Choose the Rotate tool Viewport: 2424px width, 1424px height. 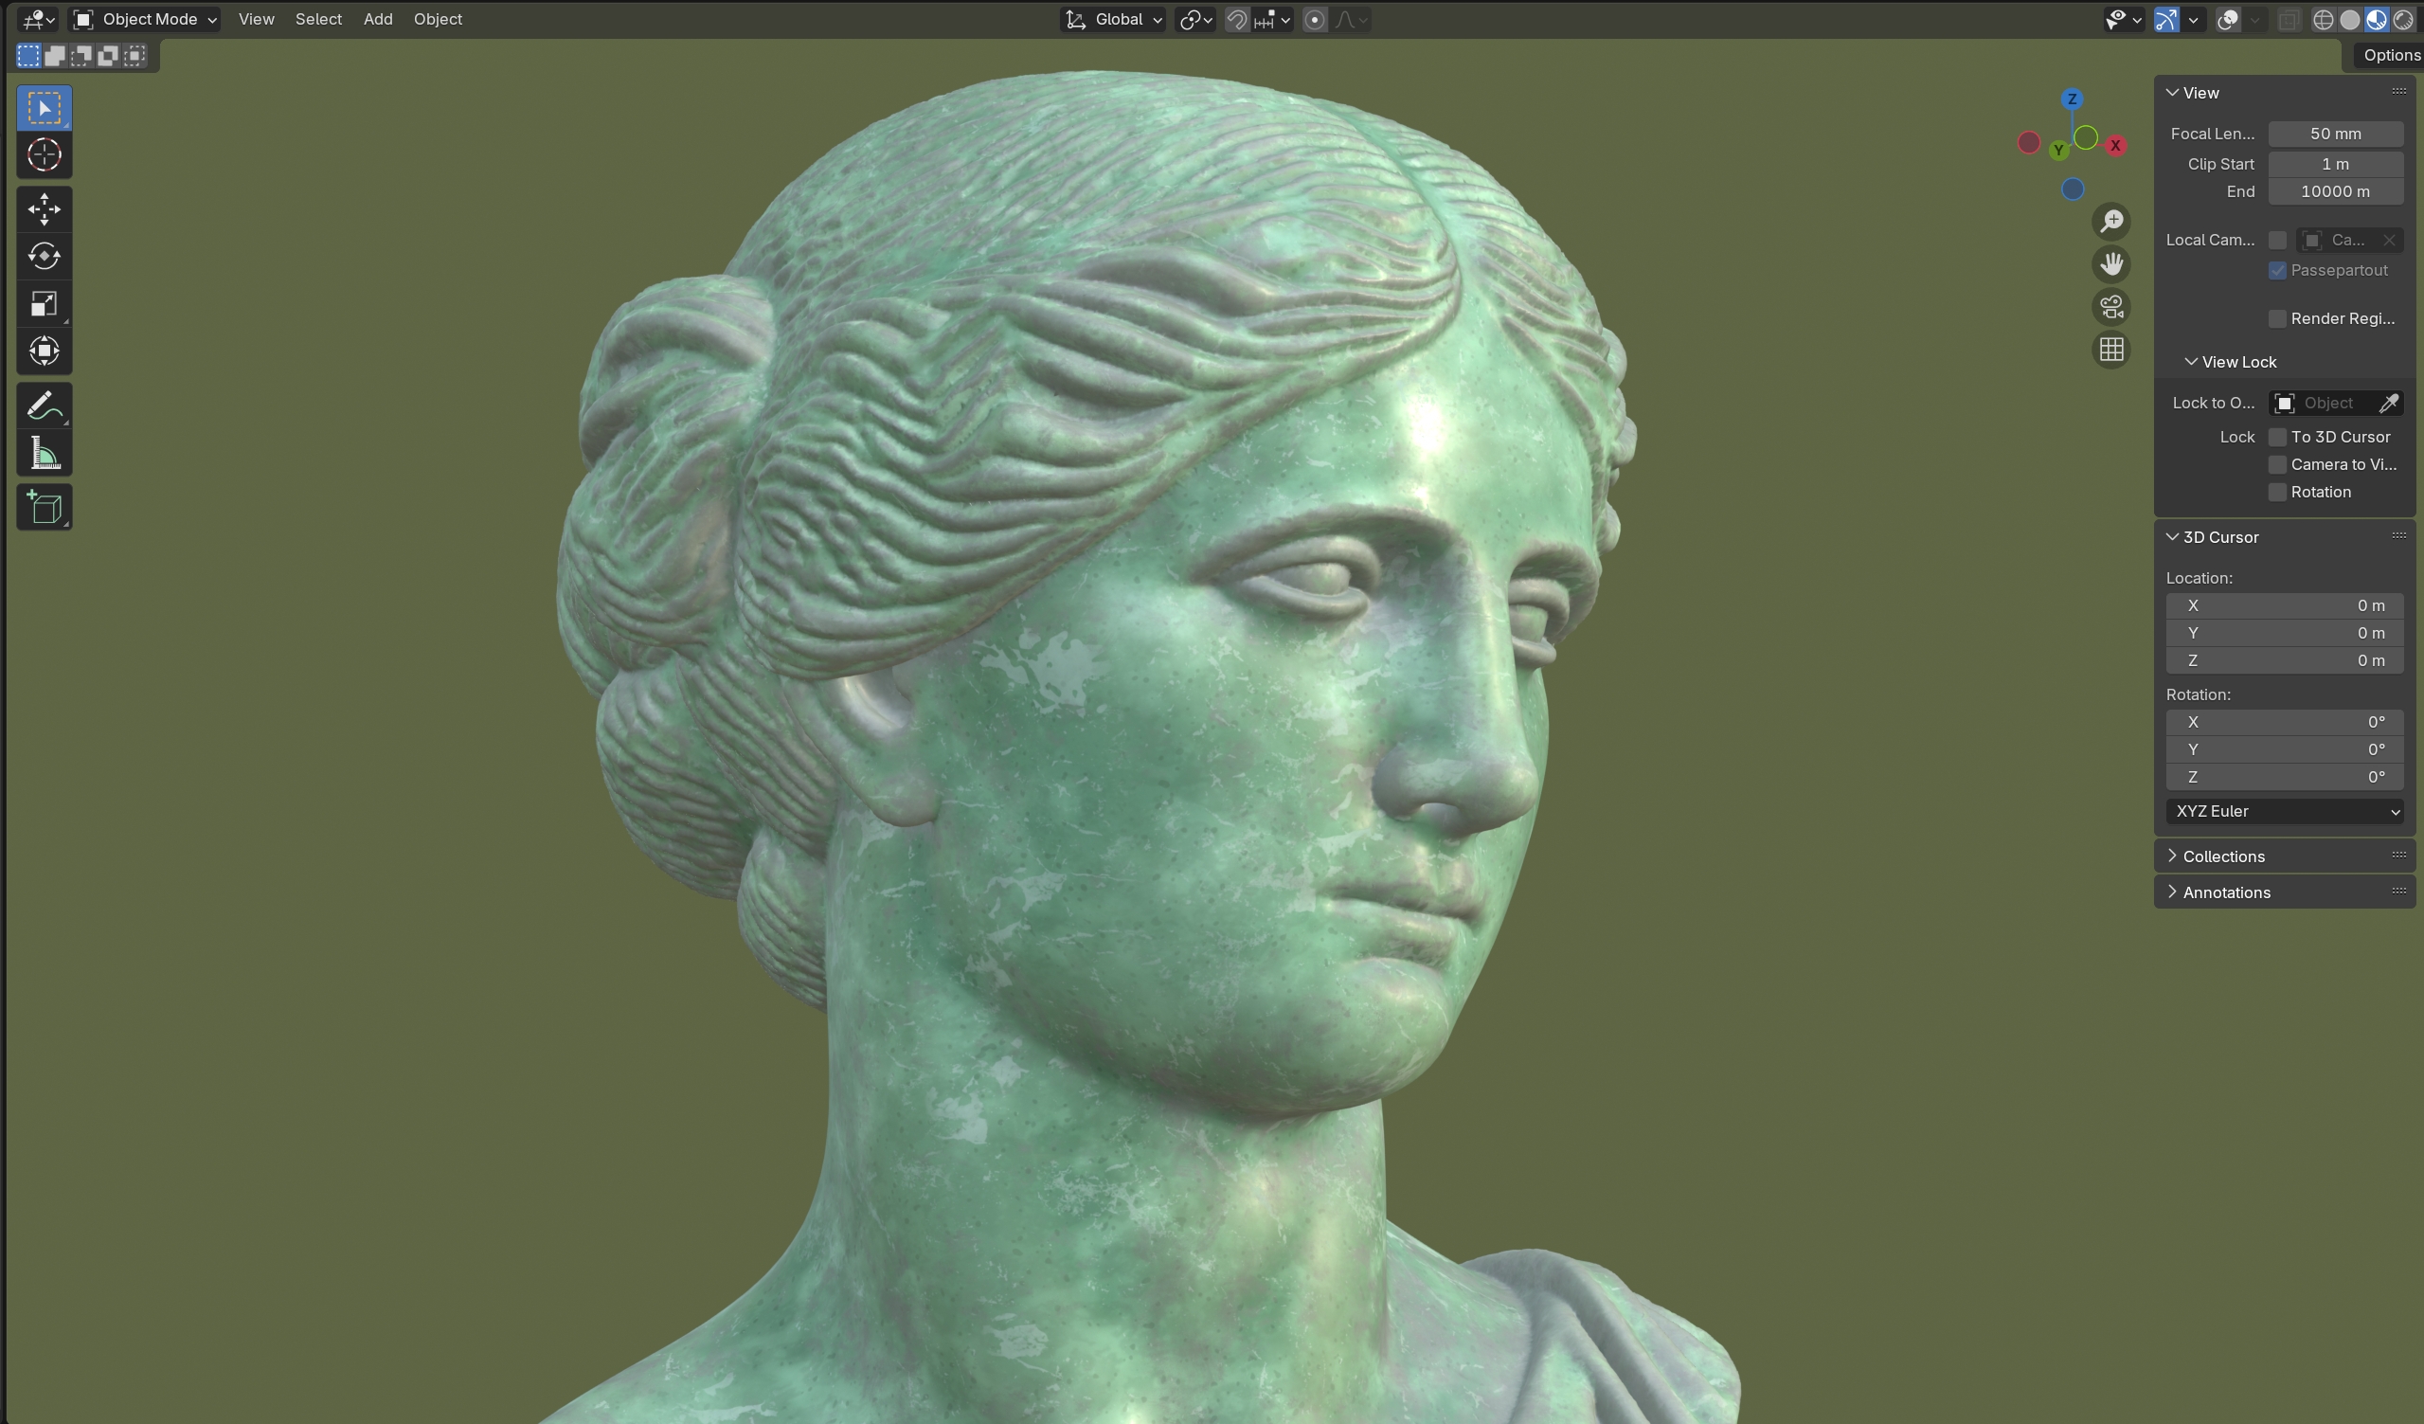coord(45,256)
